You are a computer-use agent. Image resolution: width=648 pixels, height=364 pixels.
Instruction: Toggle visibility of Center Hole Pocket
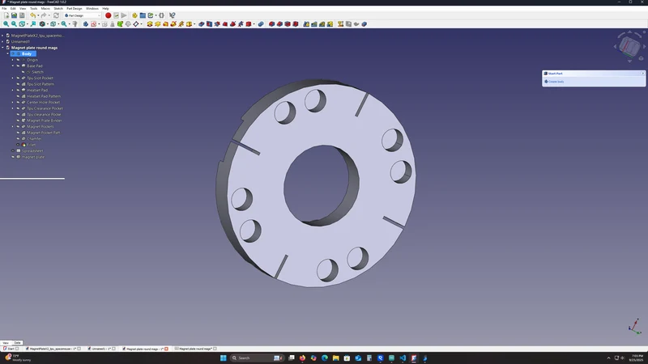click(x=18, y=103)
